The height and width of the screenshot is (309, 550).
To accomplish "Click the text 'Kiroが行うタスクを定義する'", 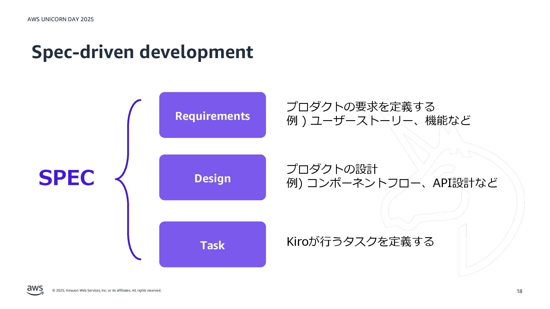I will (360, 241).
